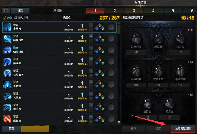Toggle 装备技能优先排列 checkbox
This screenshot has width=197, height=134.
coord(4,18)
